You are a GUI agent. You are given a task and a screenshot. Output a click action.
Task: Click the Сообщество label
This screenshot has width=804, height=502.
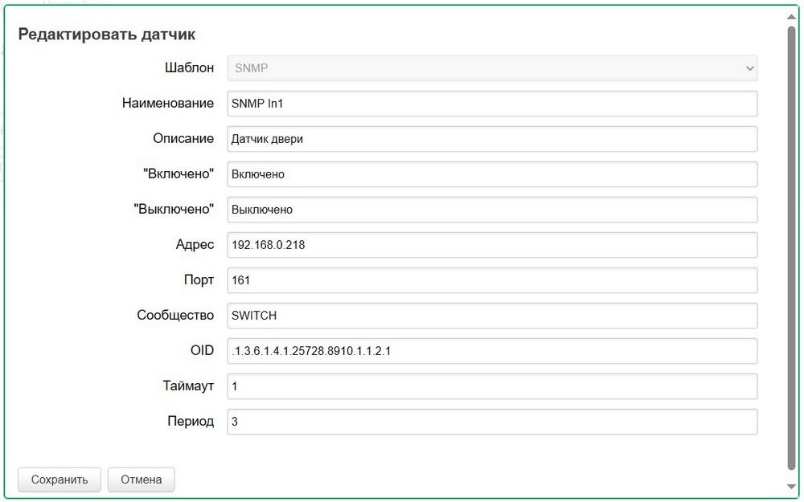tap(175, 316)
